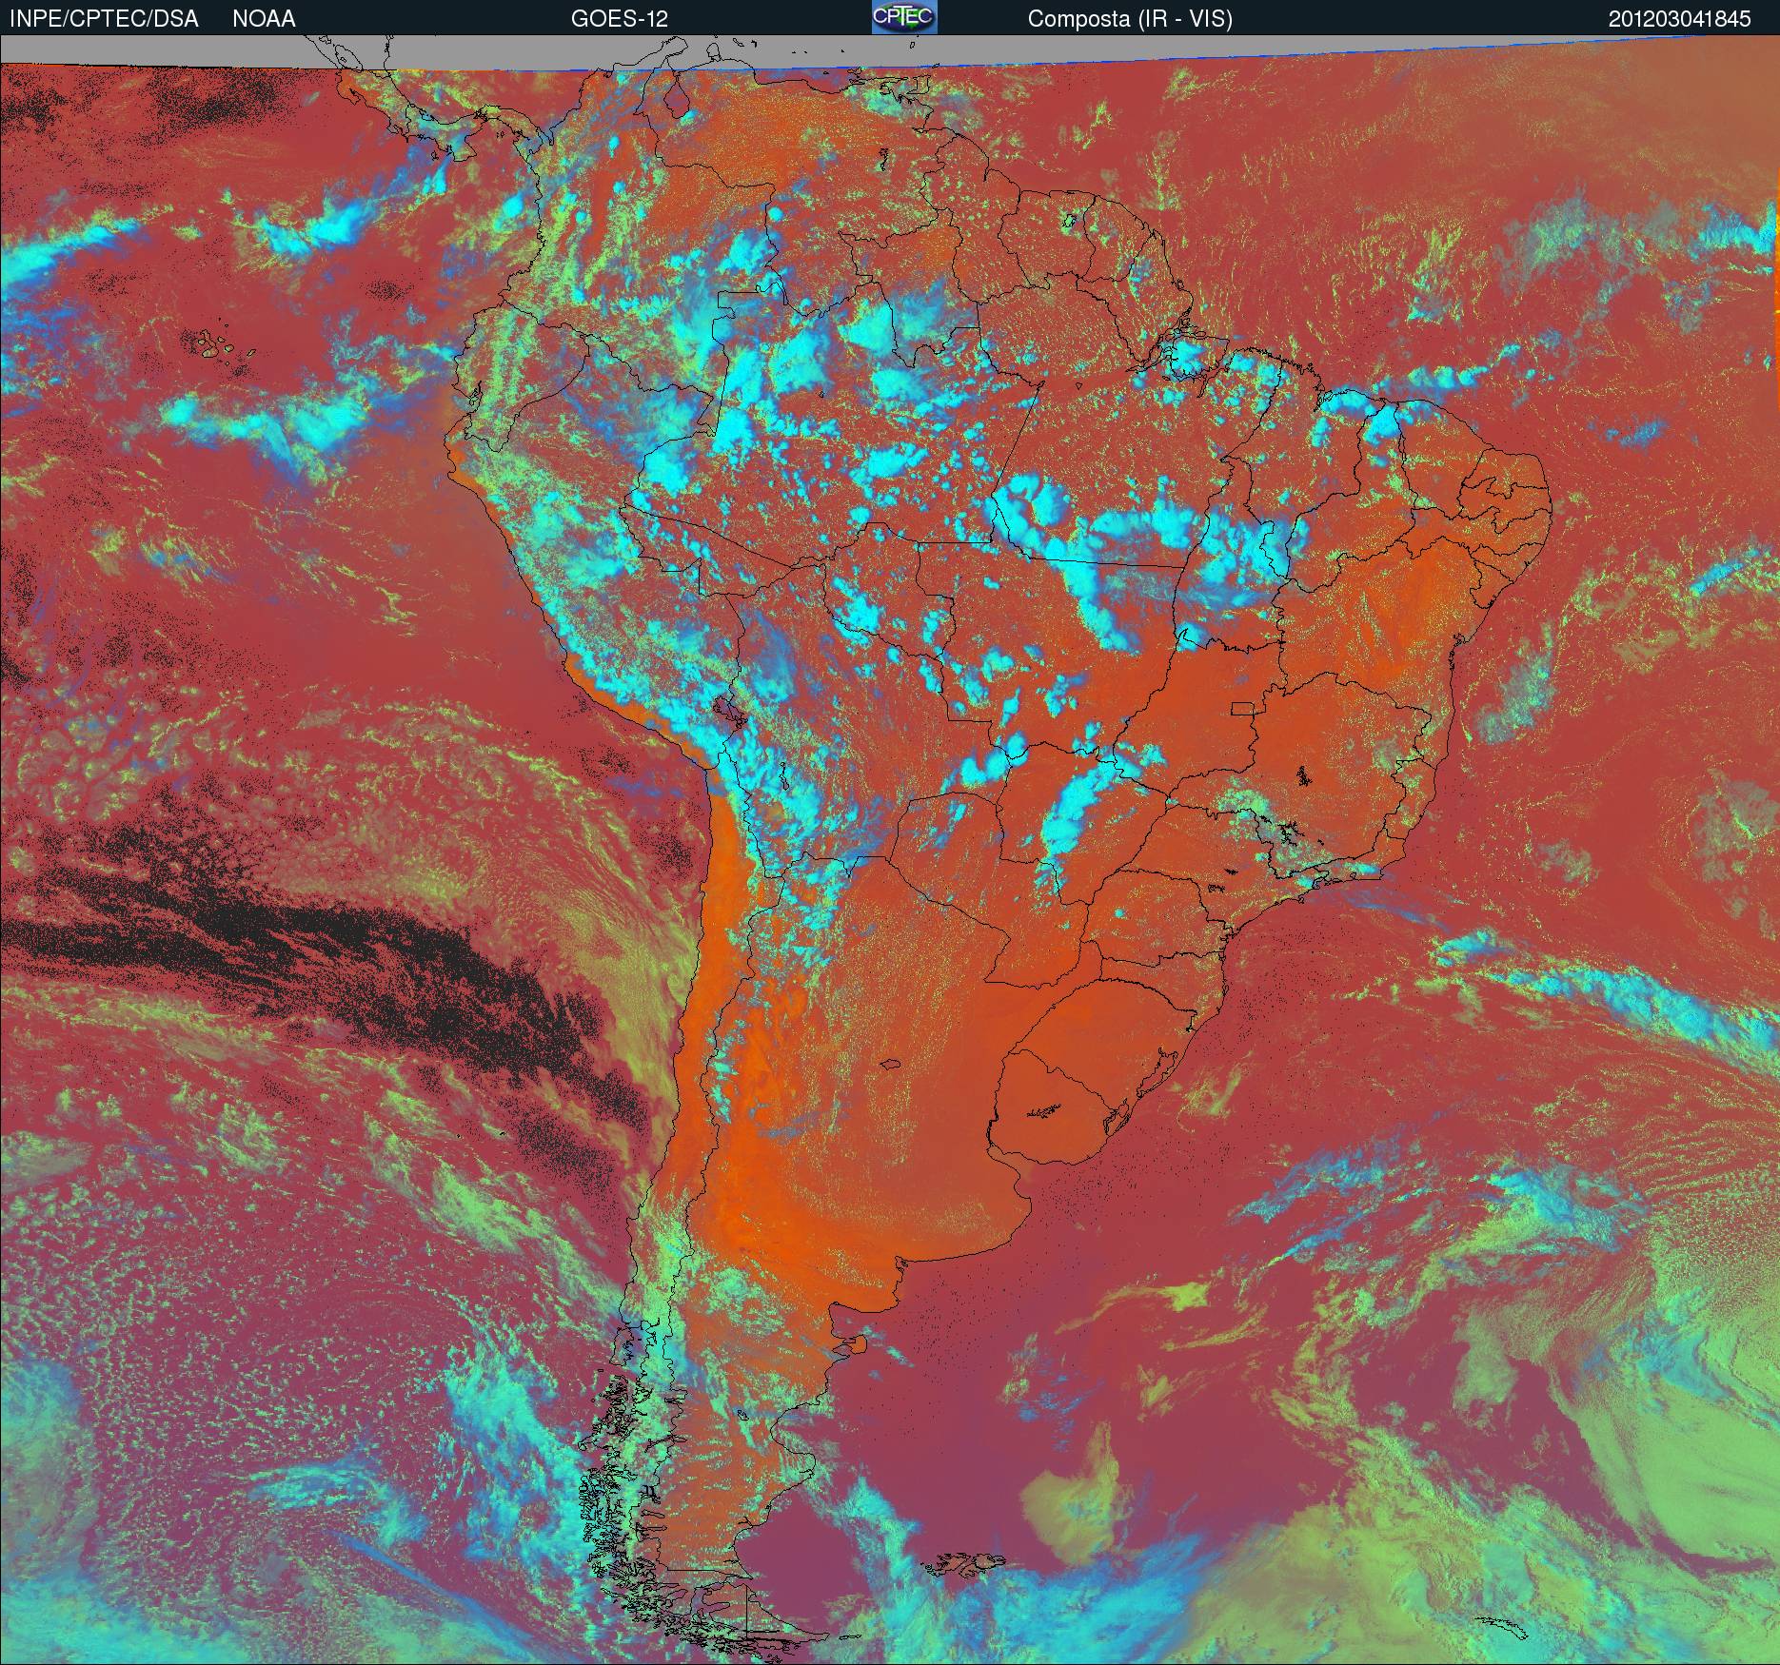Select the timestamp 201203041845

point(1680,19)
